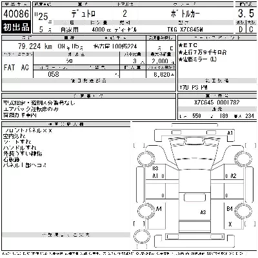The width and height of the screenshot is (258, 258).
Task: Select the X mark on rear panel
Action: [x=230, y=224]
